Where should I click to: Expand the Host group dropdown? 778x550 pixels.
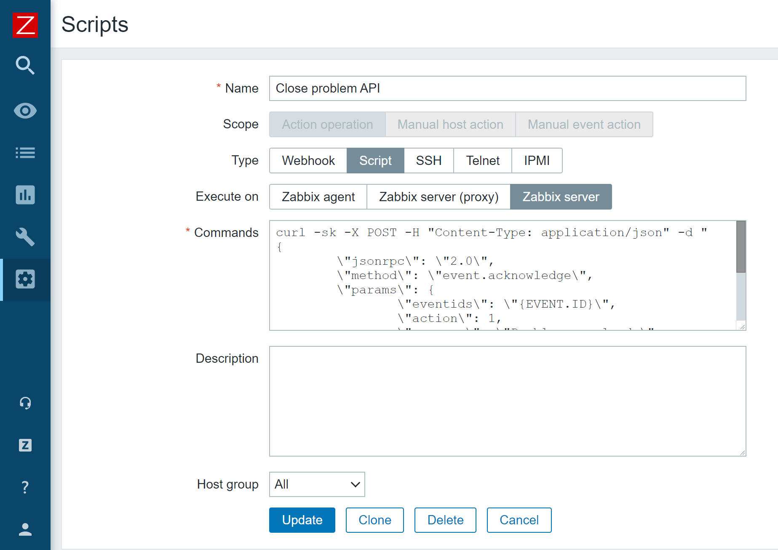click(x=317, y=484)
